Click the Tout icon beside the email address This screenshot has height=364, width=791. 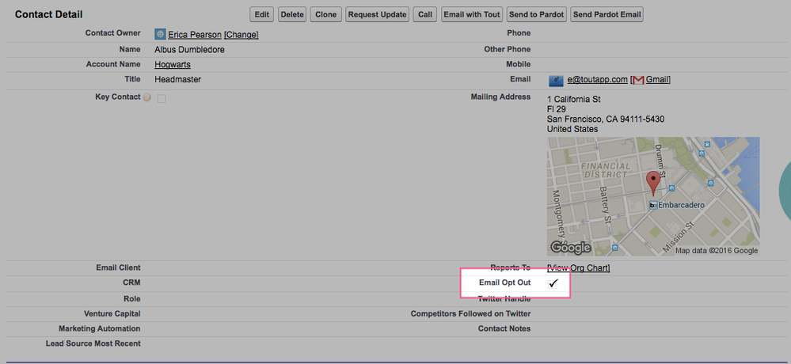(x=555, y=80)
